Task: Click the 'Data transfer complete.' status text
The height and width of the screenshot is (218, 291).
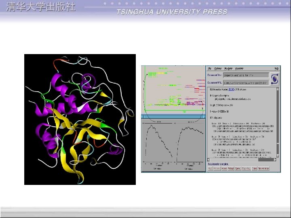Action: pos(218,164)
